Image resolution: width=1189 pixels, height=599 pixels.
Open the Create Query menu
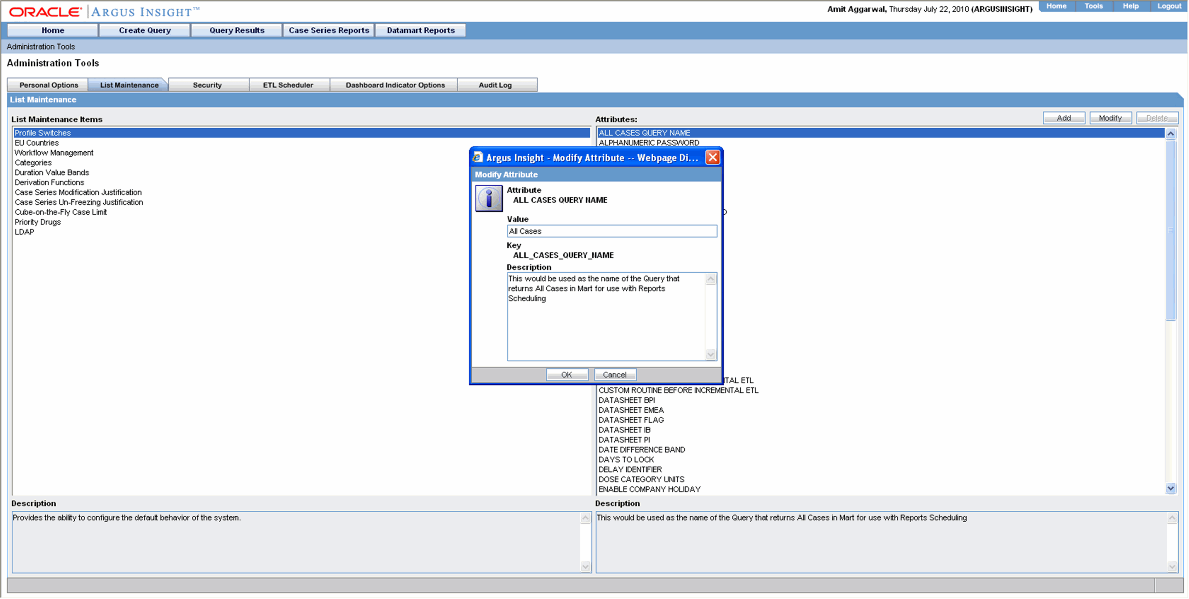[x=144, y=30]
